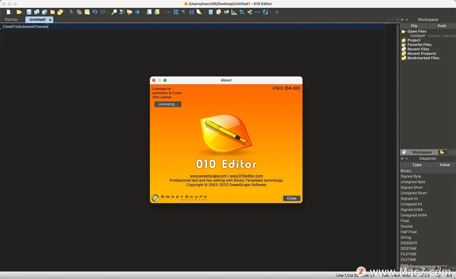This screenshot has height=279, width=456.
Task: Click the Cut scissors icon
Action: click(x=71, y=12)
